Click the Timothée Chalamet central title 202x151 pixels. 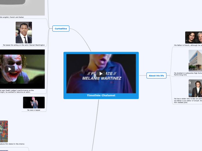tap(101, 95)
